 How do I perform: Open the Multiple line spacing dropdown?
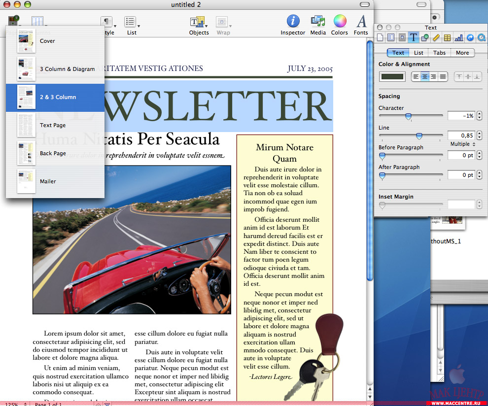[463, 144]
